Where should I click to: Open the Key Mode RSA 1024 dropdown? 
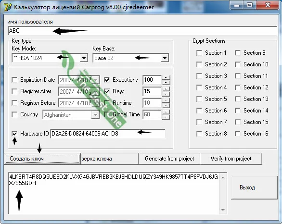(84, 58)
